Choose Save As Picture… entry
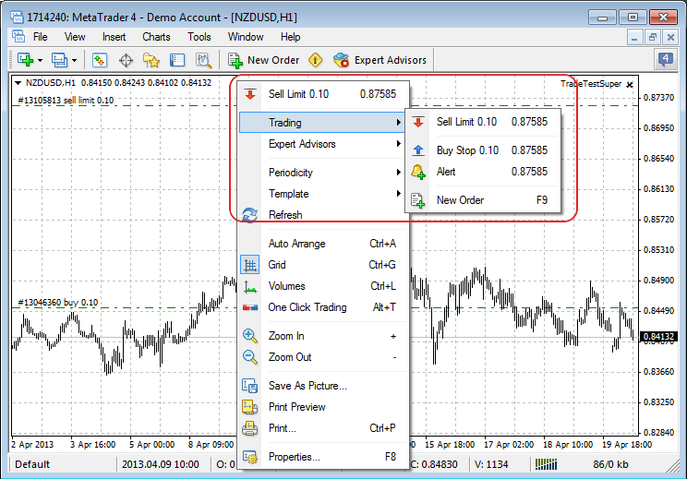The width and height of the screenshot is (687, 479). pyautogui.click(x=322, y=386)
